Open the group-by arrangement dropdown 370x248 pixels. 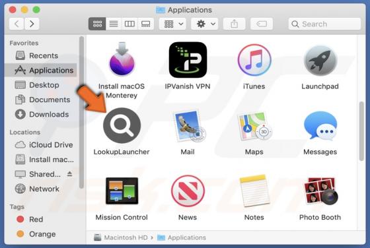point(172,24)
